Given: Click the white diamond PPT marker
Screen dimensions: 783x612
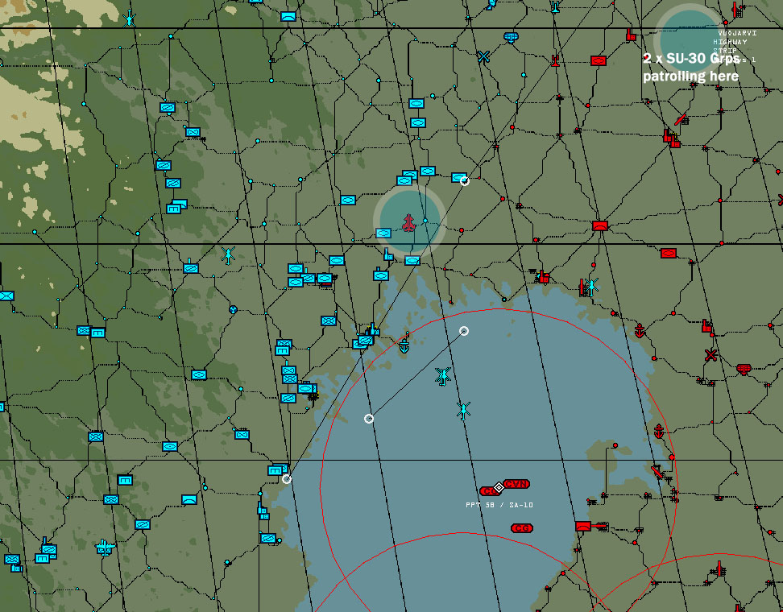Looking at the screenshot, I should point(499,487).
